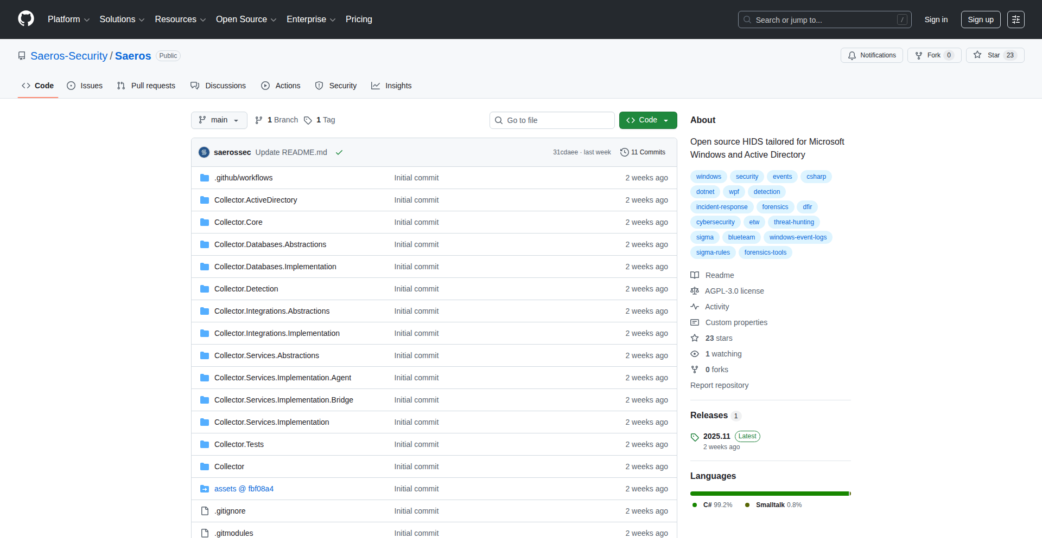
Task: Open the Open Source navigation menu
Action: 246,20
